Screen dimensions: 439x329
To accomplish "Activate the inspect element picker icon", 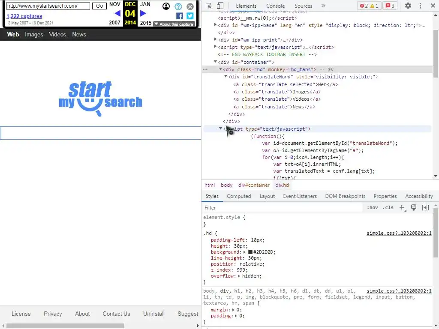I will (x=208, y=6).
